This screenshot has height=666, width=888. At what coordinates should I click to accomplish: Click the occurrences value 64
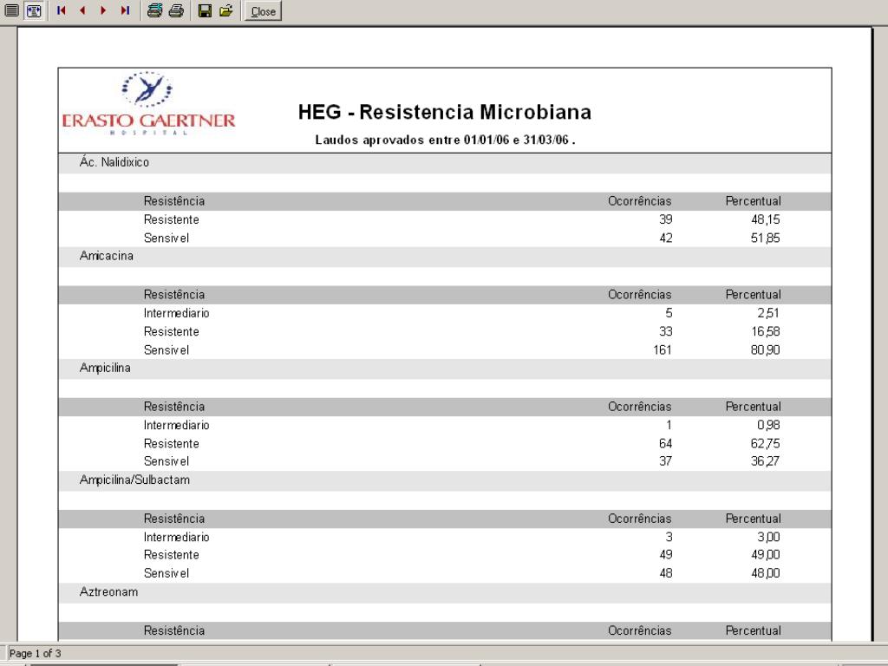click(x=665, y=444)
